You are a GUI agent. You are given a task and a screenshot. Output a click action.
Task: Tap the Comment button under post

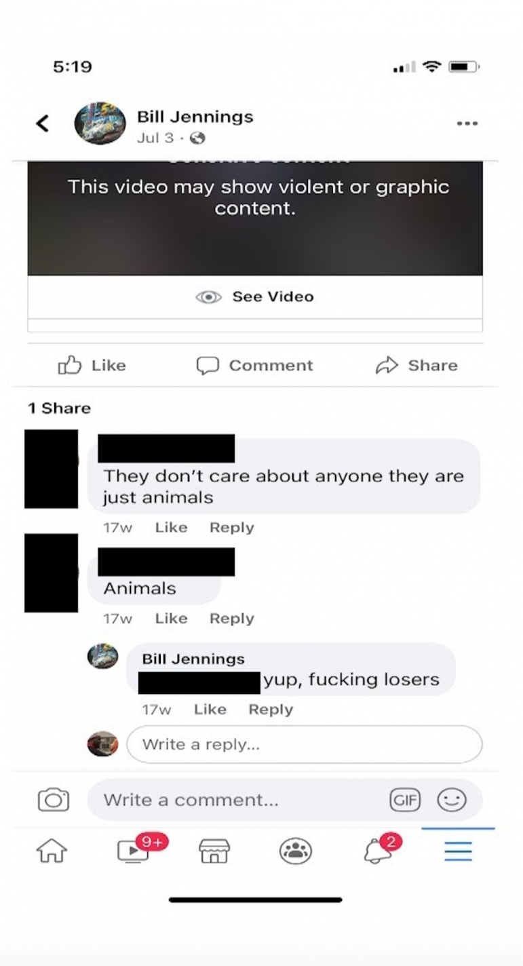255,366
